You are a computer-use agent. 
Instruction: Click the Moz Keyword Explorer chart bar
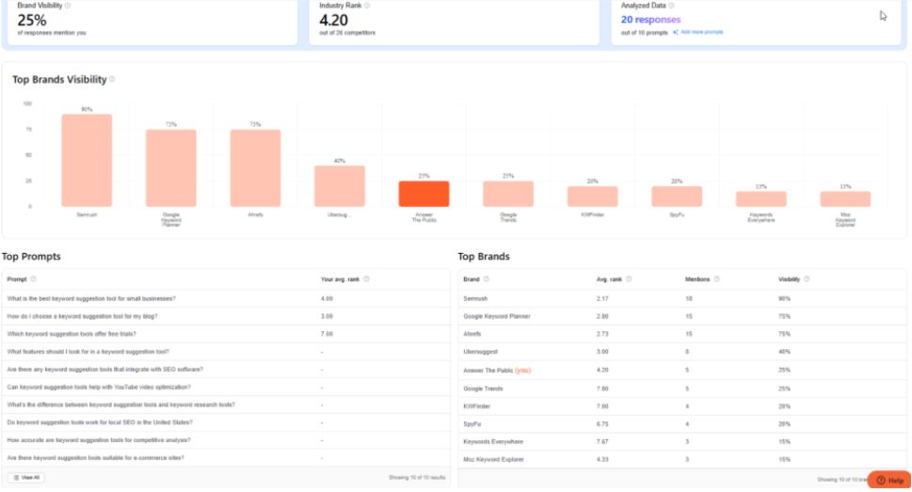click(845, 198)
